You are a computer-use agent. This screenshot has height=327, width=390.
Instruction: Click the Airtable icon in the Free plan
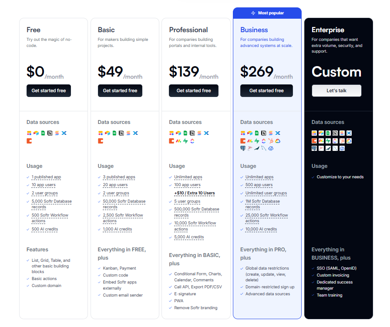[36, 133]
